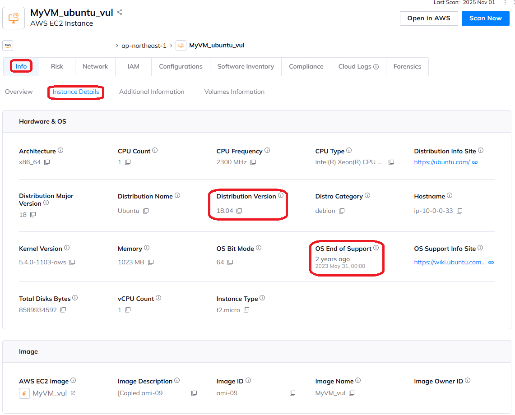Copy the CPU Frequency value 2300 MHz
515x415 pixels.
[x=253, y=162]
